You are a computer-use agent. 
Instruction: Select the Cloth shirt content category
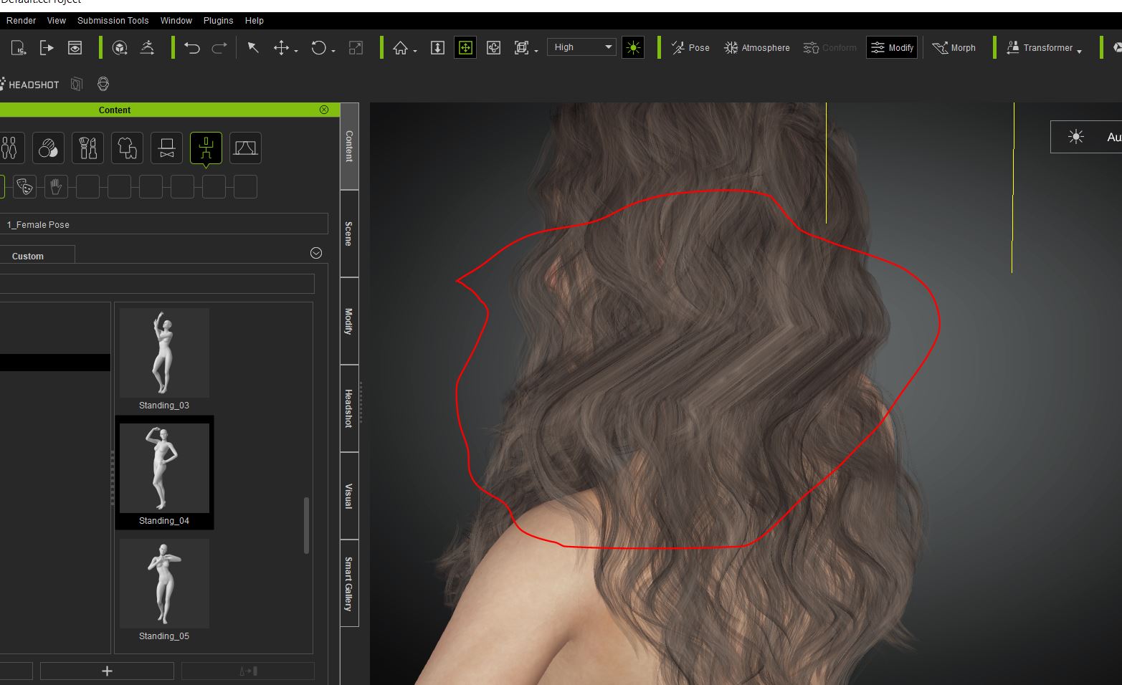click(127, 148)
